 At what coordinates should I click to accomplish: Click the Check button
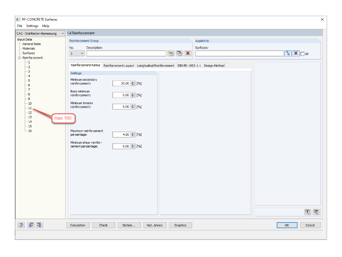click(103, 225)
